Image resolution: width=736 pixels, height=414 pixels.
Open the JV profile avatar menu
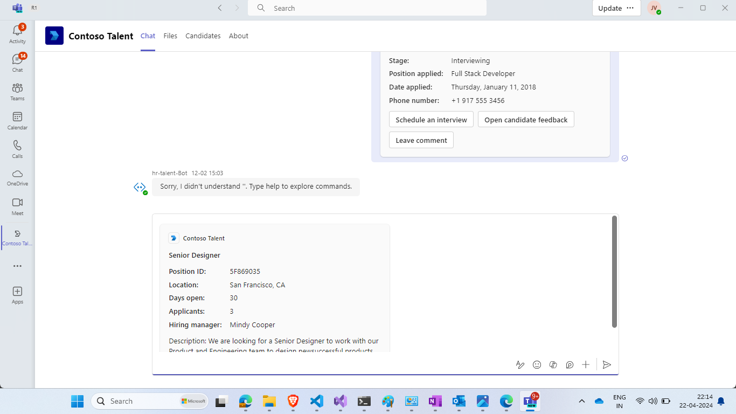654,8
